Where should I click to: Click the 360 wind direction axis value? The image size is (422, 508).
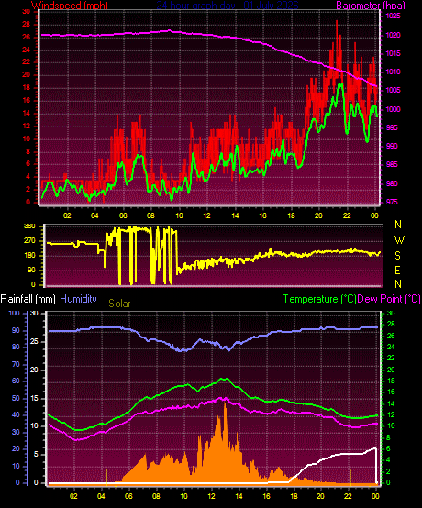click(29, 226)
